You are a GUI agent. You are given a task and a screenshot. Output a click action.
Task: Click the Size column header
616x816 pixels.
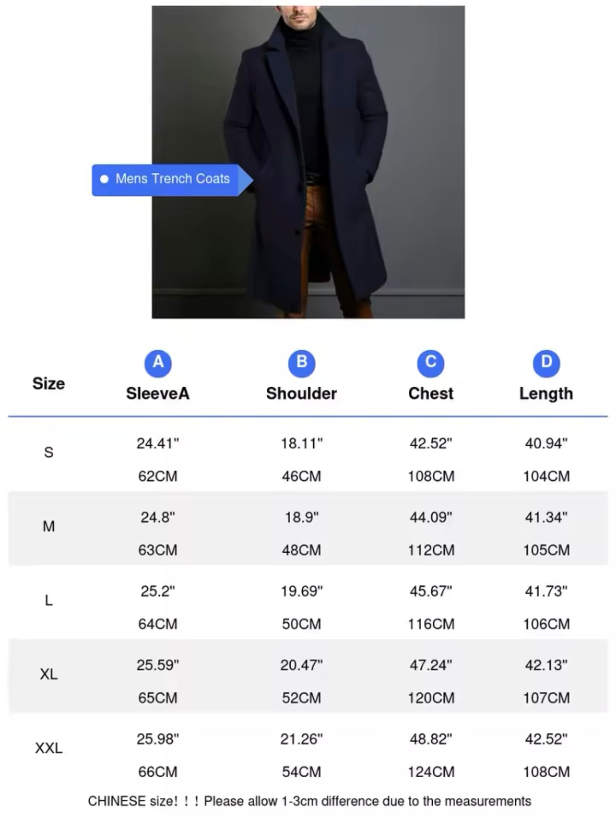pos(48,383)
